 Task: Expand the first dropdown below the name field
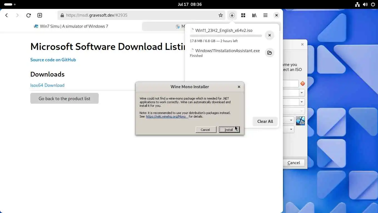coord(302,93)
